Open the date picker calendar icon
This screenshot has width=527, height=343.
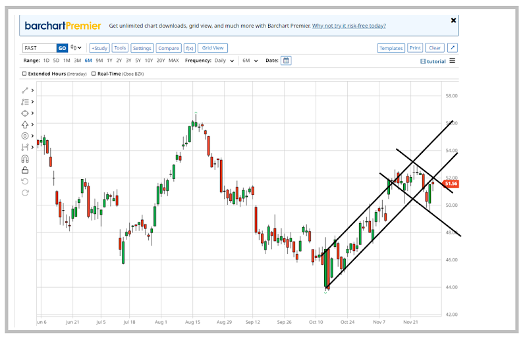[286, 61]
